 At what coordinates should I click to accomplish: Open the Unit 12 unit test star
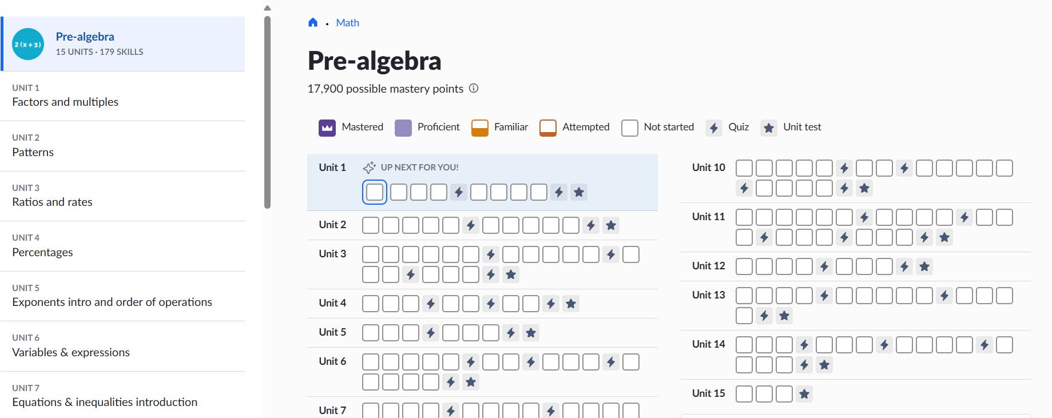click(924, 266)
